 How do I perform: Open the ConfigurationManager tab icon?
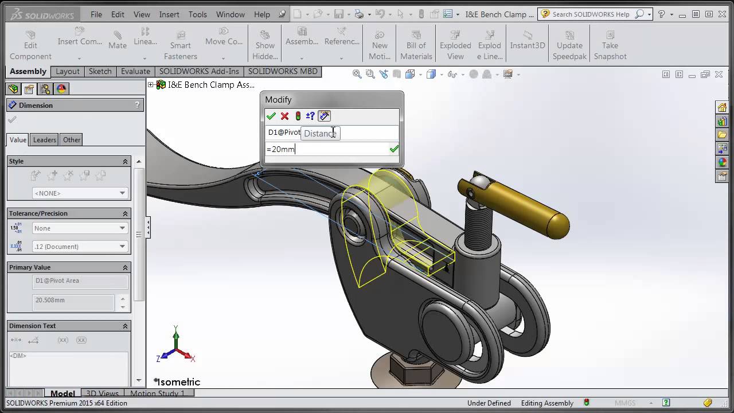coord(45,89)
